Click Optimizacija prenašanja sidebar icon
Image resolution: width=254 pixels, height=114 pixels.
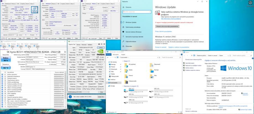click(x=124, y=27)
